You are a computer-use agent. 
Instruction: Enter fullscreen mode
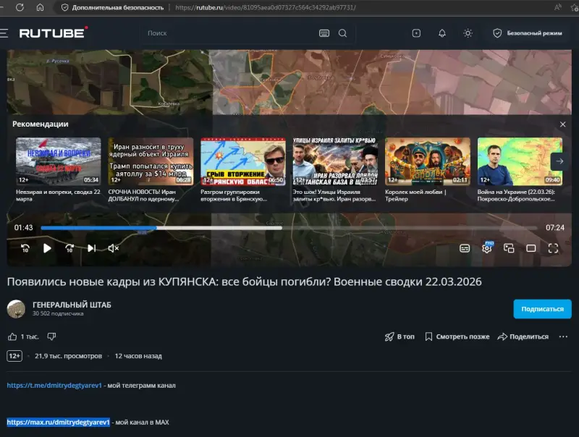point(553,248)
